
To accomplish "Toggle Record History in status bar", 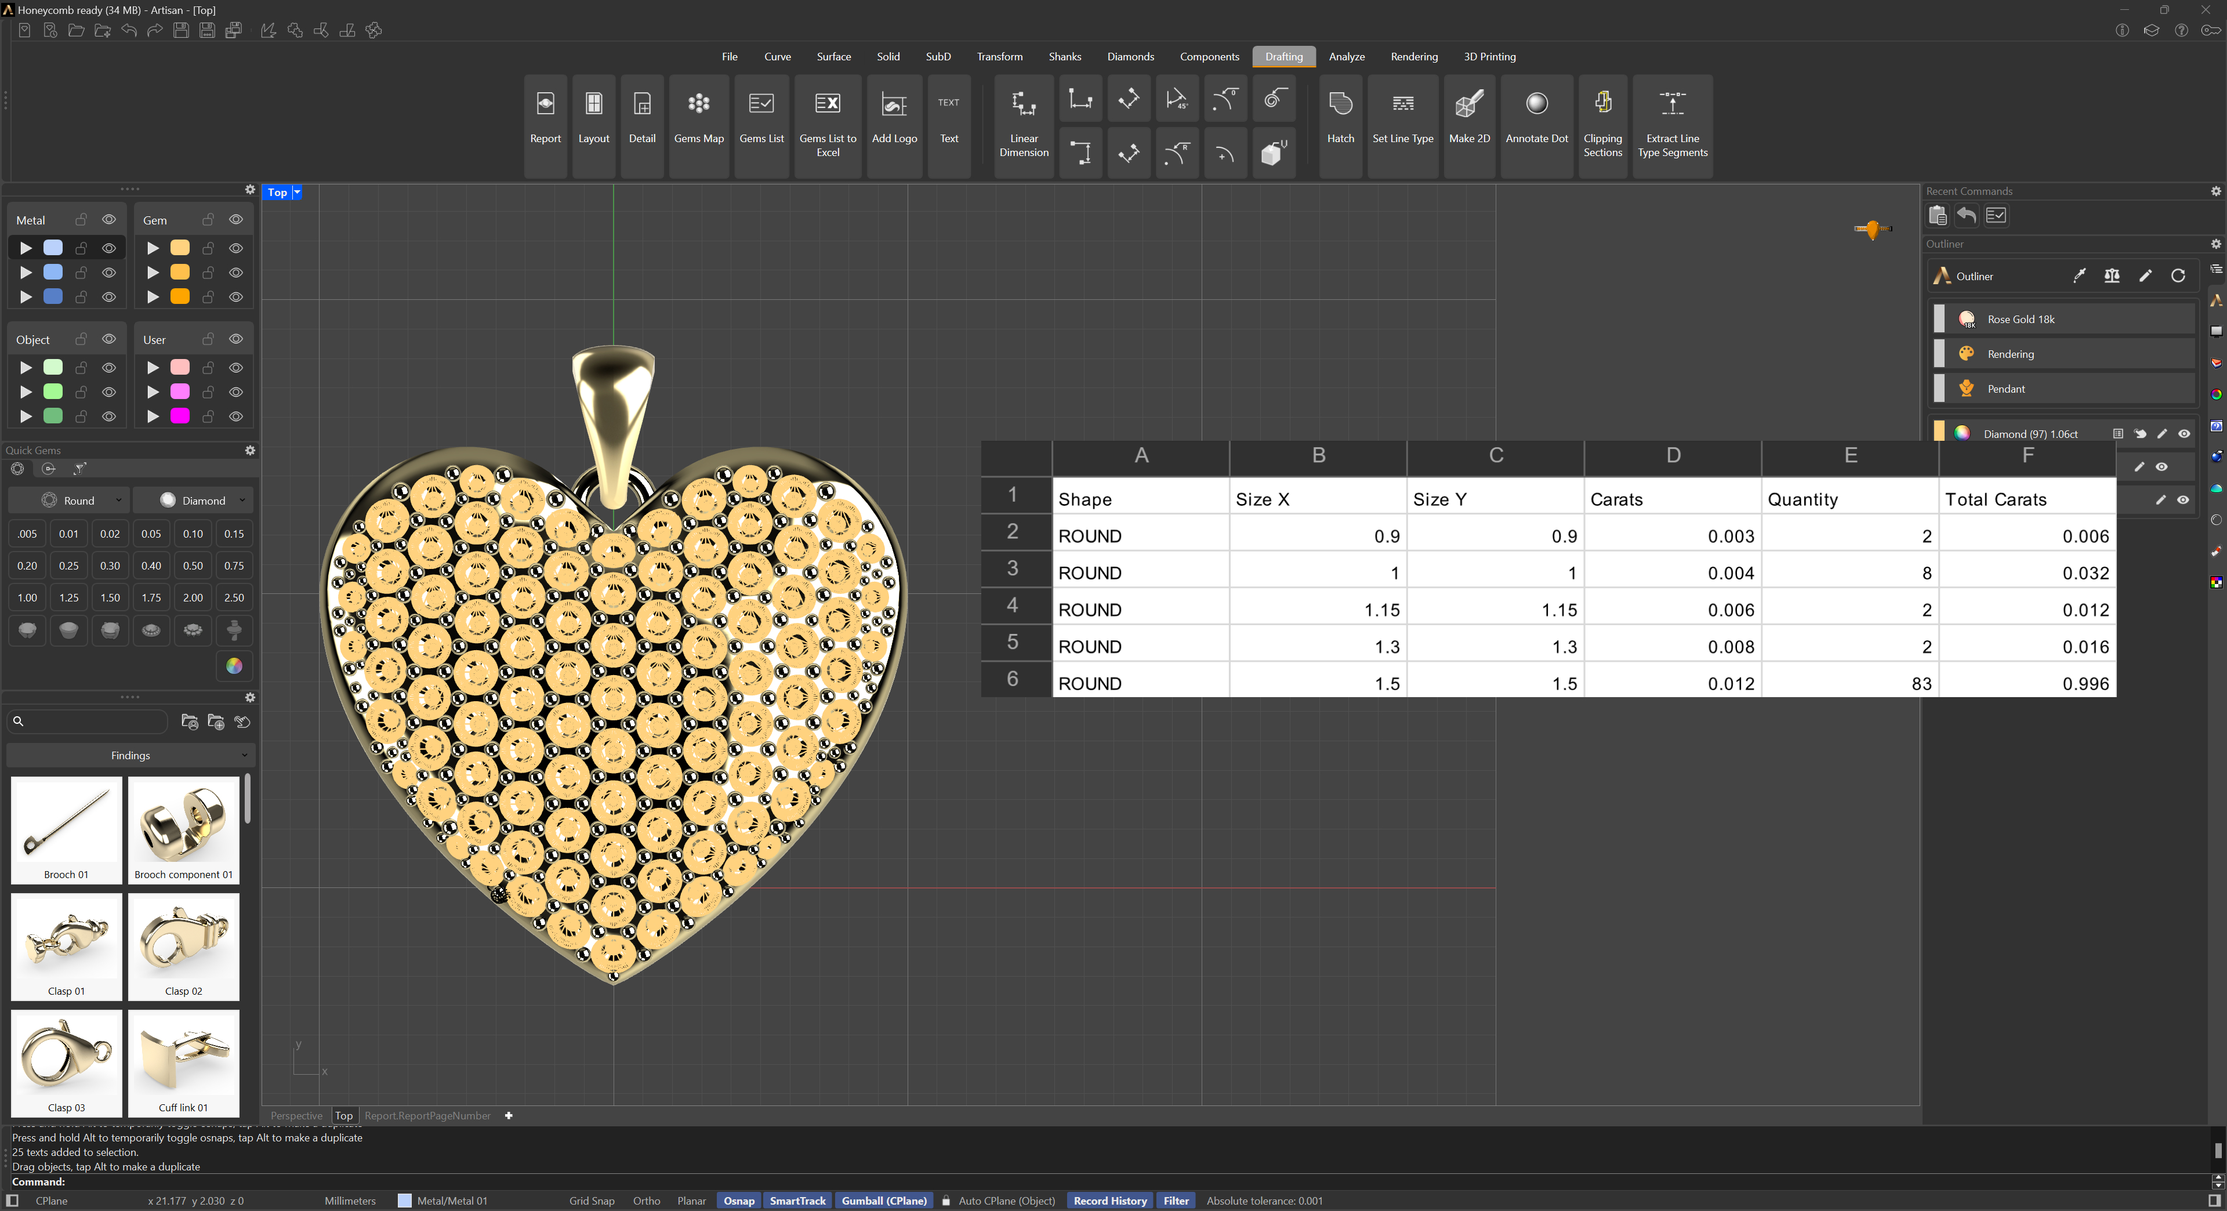I will coord(1110,1201).
